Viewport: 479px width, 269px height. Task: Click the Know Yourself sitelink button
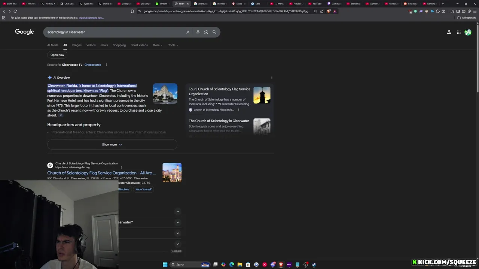[x=143, y=189]
